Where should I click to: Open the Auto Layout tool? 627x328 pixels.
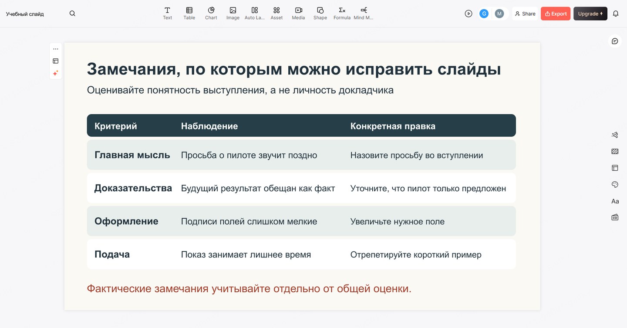pyautogui.click(x=255, y=14)
